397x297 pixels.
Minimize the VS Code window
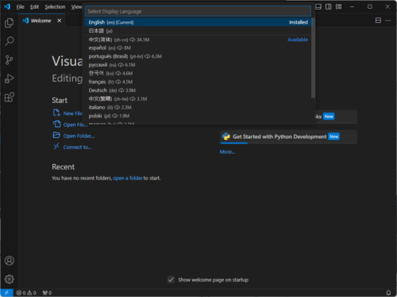[x=352, y=6]
